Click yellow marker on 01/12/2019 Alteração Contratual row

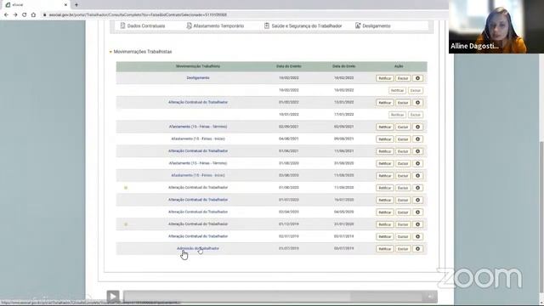pyautogui.click(x=126, y=224)
